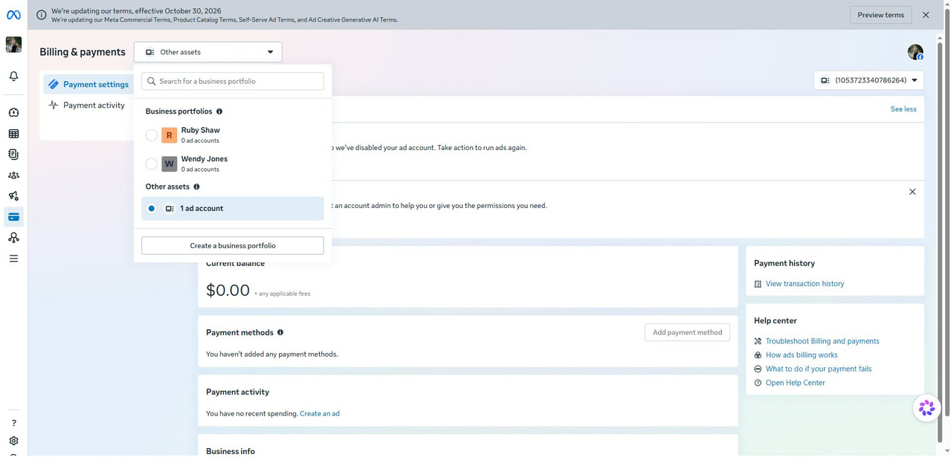Click Help center heading

[775, 321]
